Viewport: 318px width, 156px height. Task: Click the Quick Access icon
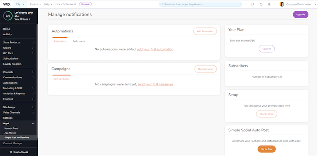click(11, 152)
